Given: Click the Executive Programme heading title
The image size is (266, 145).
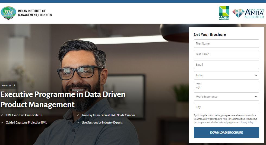Looking at the screenshot, I should pyautogui.click(x=63, y=99).
